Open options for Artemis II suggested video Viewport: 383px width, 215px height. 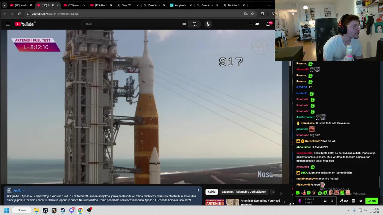284,201
